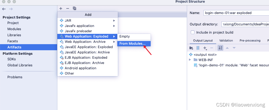The width and height of the screenshot is (269, 110).
Task: Click the create archive icon
Action: 198,48
